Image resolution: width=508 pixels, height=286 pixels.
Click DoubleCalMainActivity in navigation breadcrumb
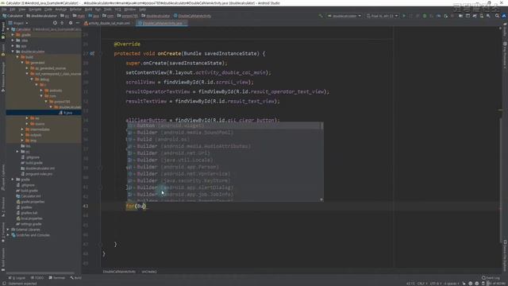192,16
